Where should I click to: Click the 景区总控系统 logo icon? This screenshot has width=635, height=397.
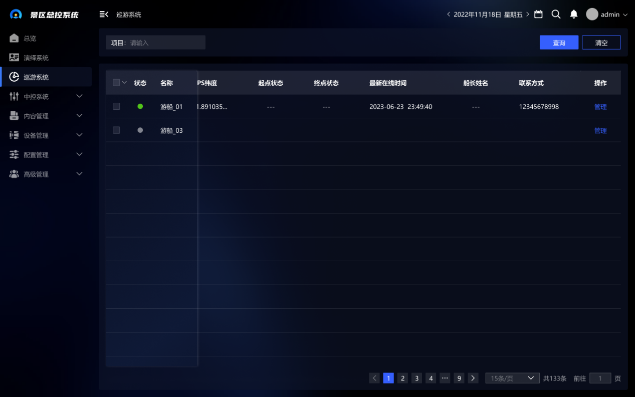[x=16, y=15]
